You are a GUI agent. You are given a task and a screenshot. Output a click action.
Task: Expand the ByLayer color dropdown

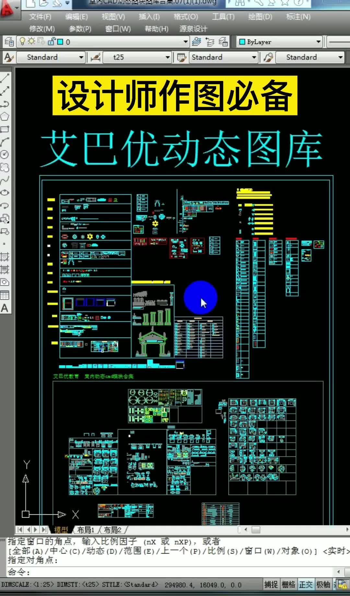(318, 42)
